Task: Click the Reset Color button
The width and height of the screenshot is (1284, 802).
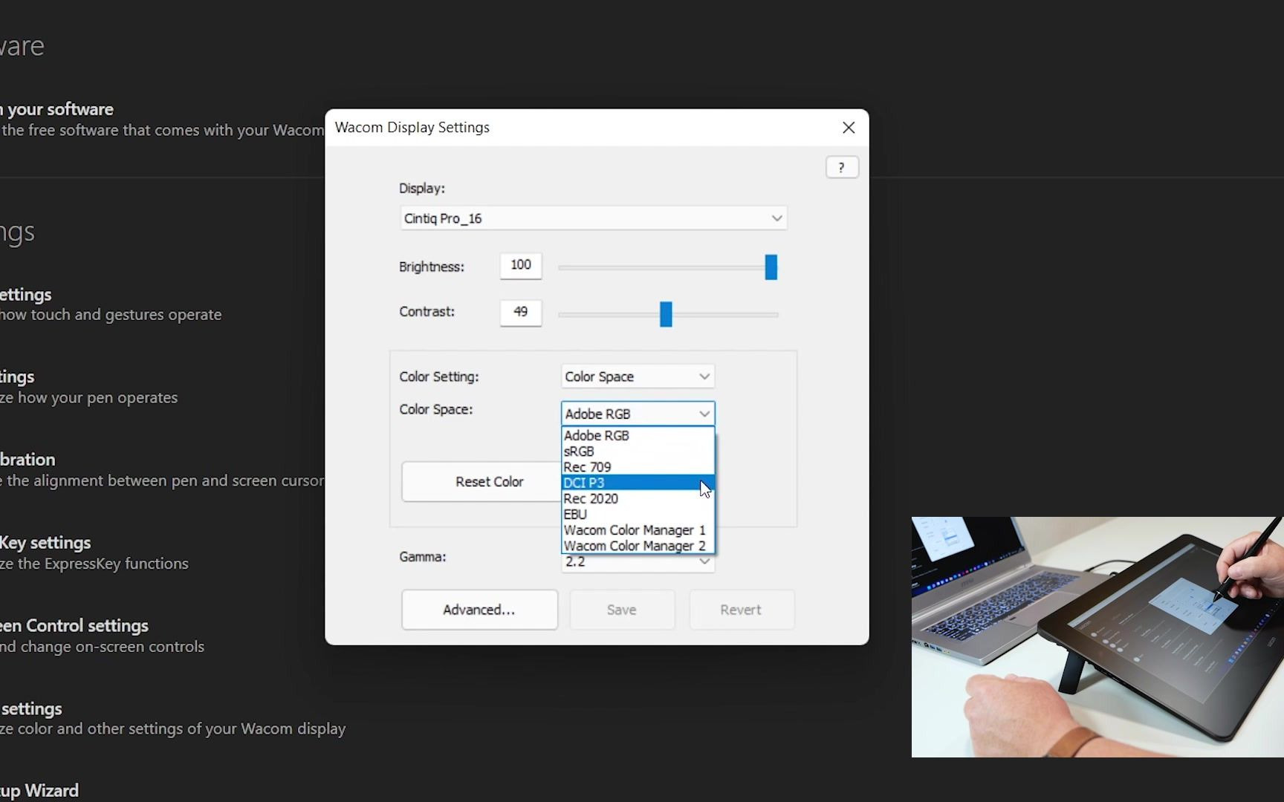Action: [x=488, y=481]
